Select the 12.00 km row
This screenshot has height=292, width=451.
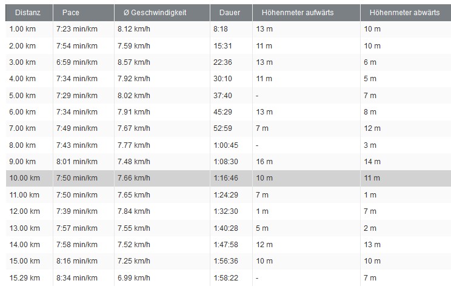click(x=225, y=211)
